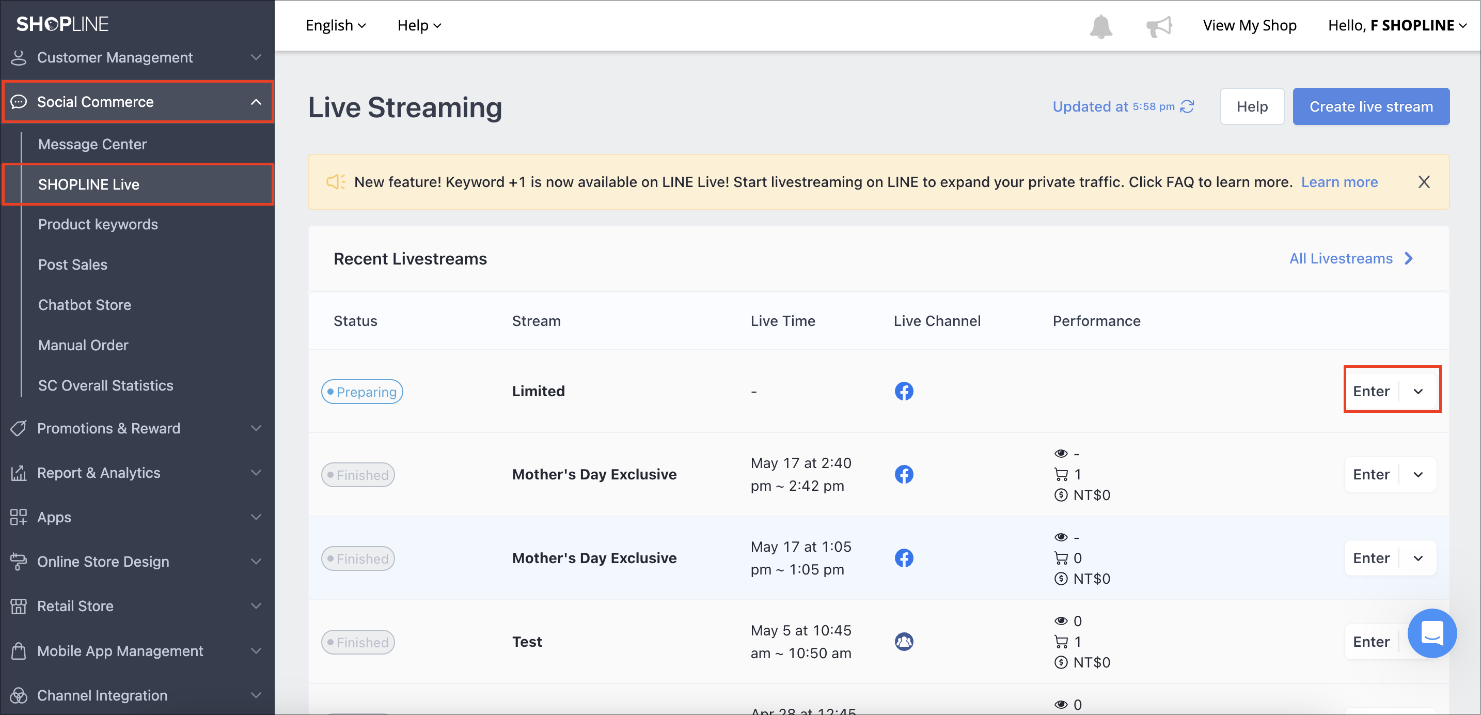1481x715 pixels.
Task: Click the Finished badge in Test row
Action: pyautogui.click(x=358, y=642)
